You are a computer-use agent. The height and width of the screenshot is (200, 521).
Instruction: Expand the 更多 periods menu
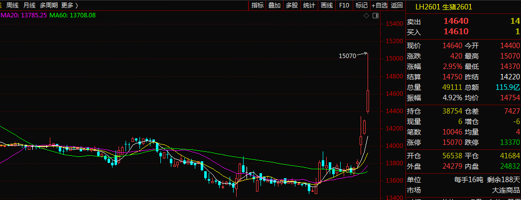(69, 5)
